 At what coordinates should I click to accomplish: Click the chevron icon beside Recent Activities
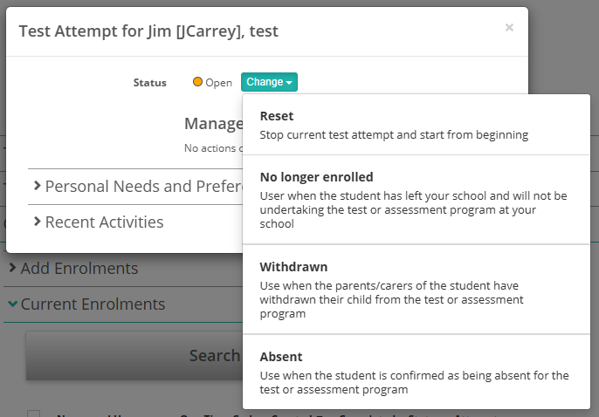coord(38,222)
